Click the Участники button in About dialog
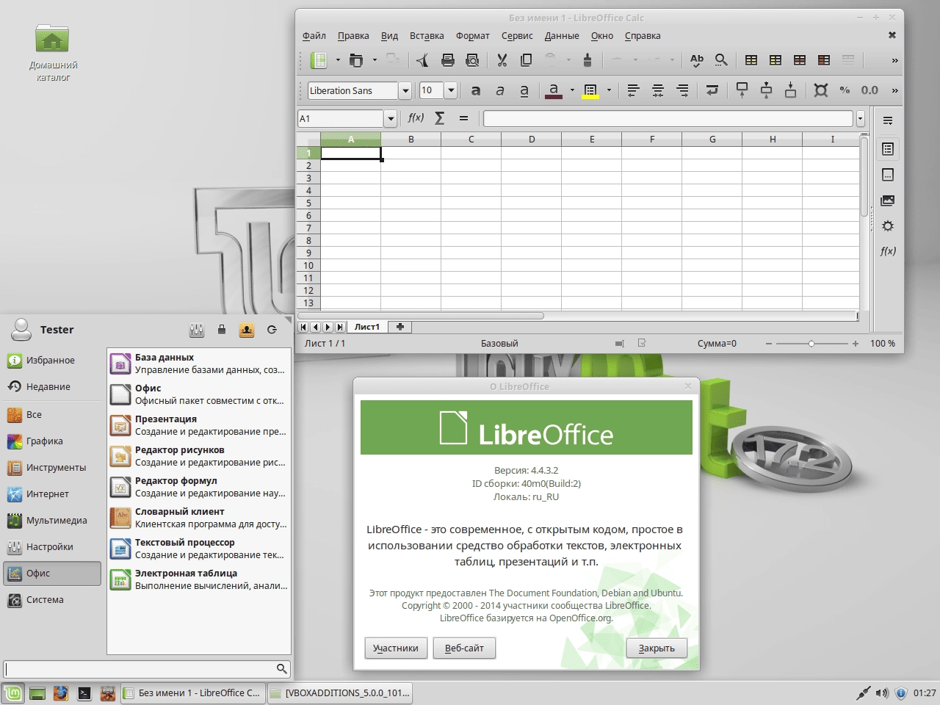Viewport: 940px width, 705px height. click(396, 648)
